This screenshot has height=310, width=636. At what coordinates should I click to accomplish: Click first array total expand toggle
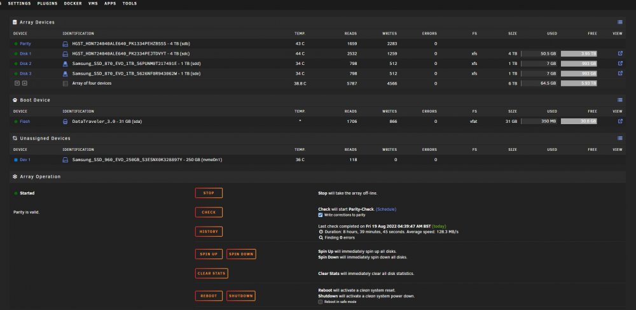click(x=17, y=83)
